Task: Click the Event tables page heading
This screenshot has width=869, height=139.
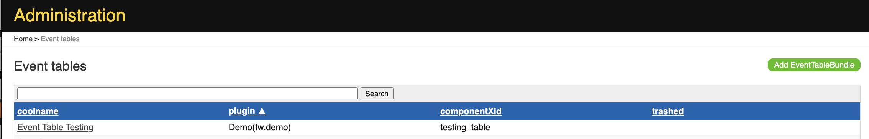Action: 50,66
